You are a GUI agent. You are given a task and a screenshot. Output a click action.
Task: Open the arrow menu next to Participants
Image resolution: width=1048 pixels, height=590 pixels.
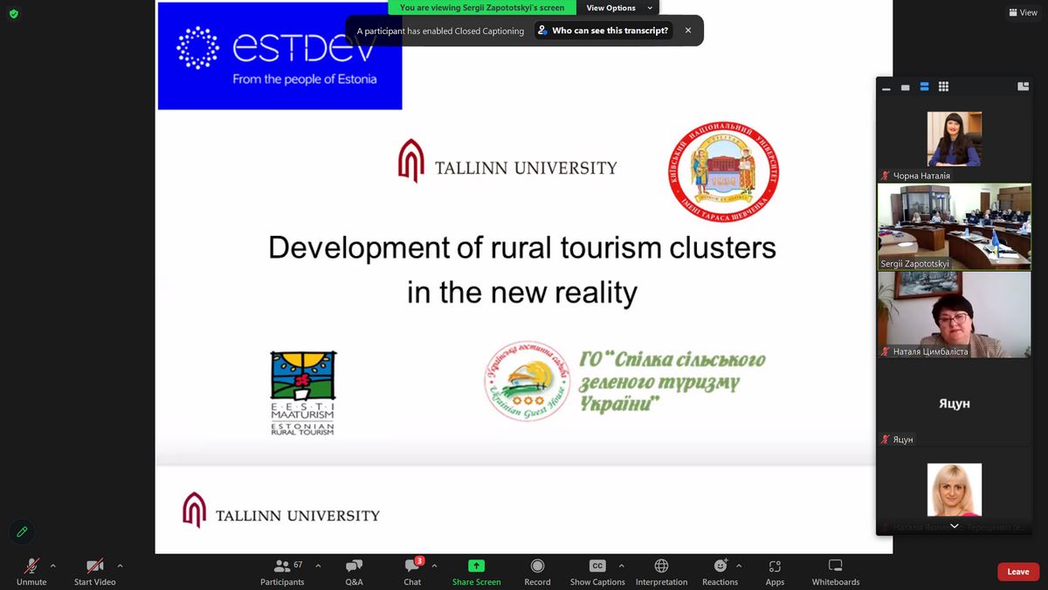pyautogui.click(x=318, y=566)
